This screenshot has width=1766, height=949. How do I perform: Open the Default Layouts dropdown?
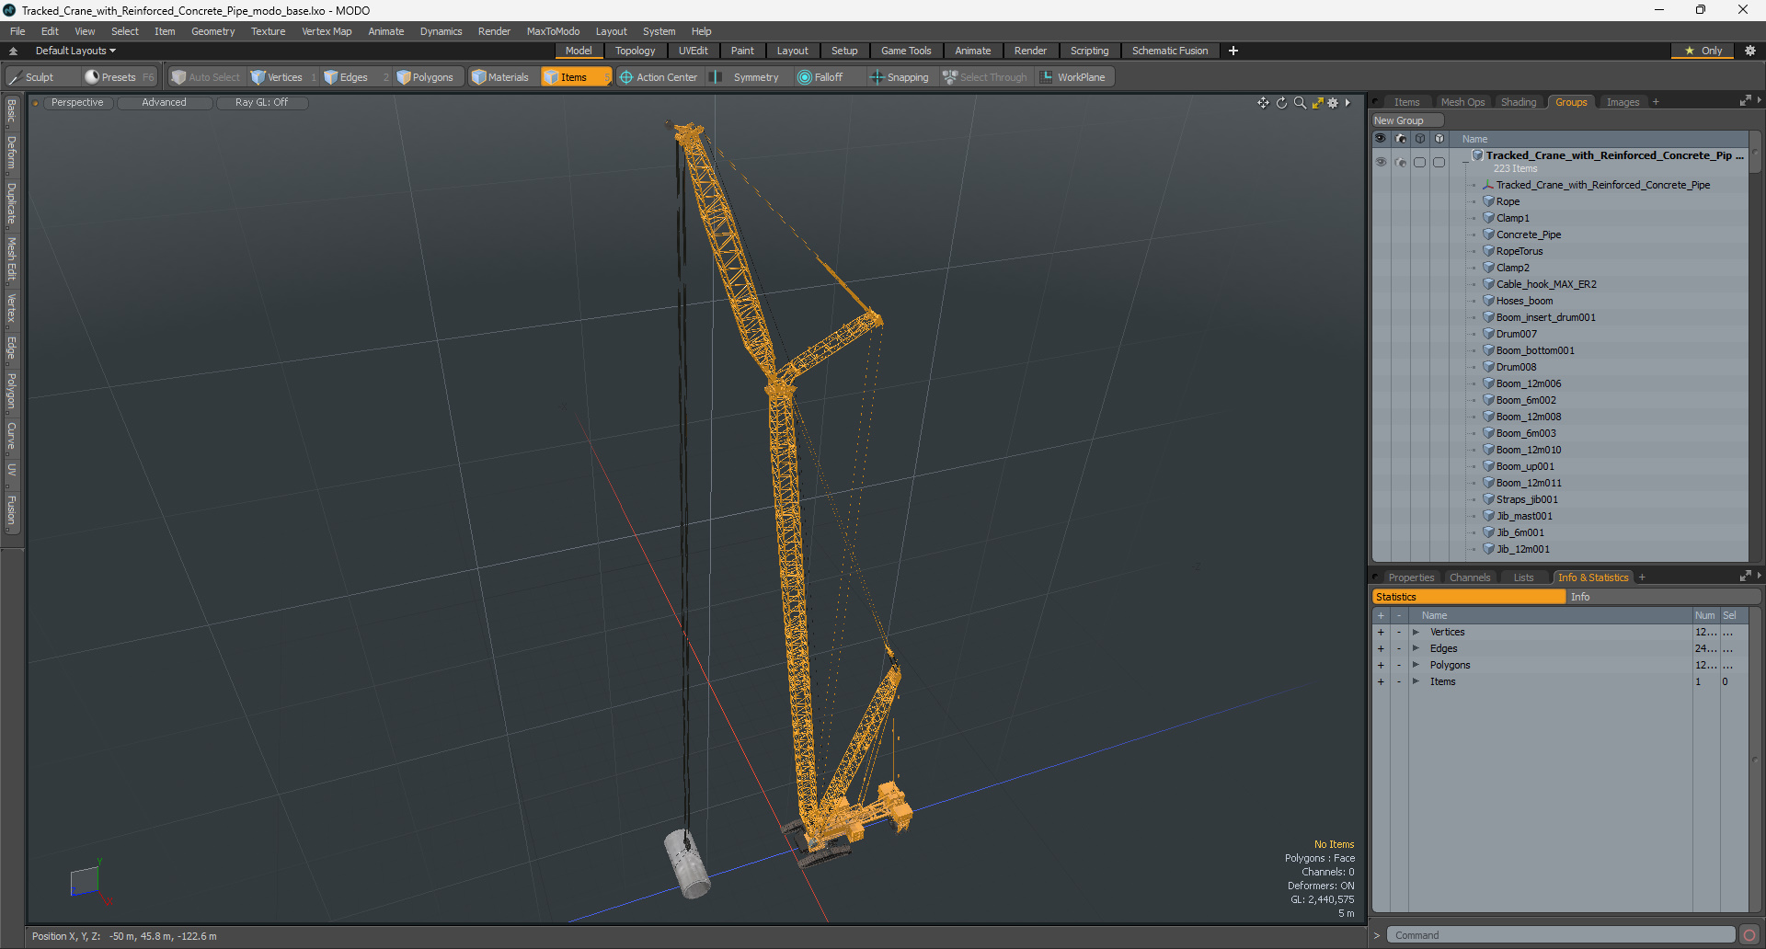tap(75, 51)
